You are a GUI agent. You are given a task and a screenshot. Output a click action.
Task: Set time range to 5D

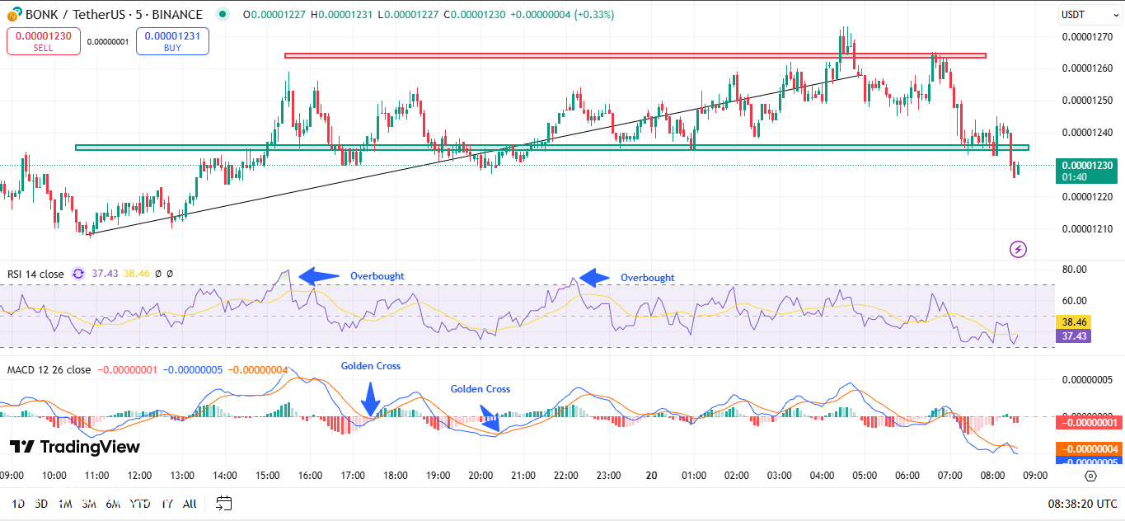[42, 503]
